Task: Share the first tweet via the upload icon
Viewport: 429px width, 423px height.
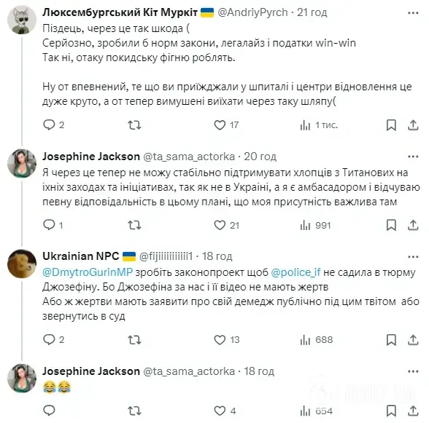Action: (x=413, y=125)
